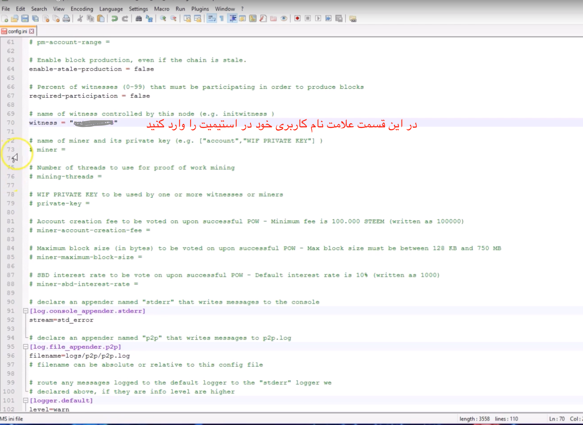This screenshot has width=583, height=425.
Task: Click the 'stream=std_error' line
Action: [61, 320]
